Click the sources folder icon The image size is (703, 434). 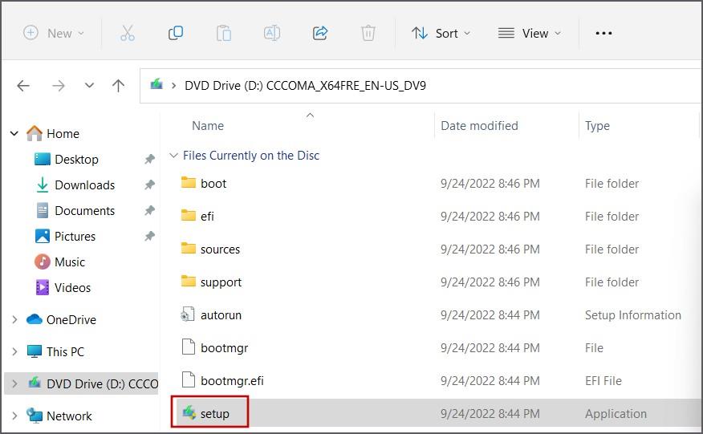click(189, 249)
